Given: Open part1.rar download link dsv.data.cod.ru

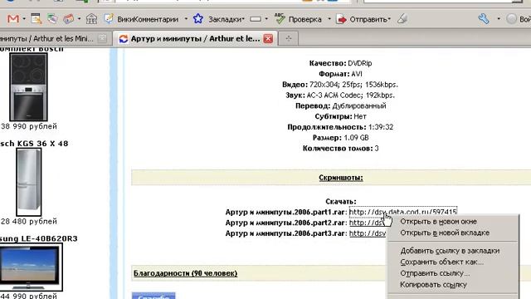Looking at the screenshot, I should [x=403, y=213].
